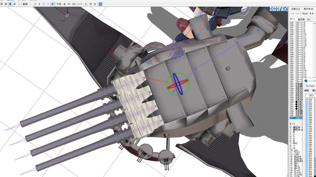The image size is (316, 177).
Task: Click the R-B button
Action: click(312, 14)
